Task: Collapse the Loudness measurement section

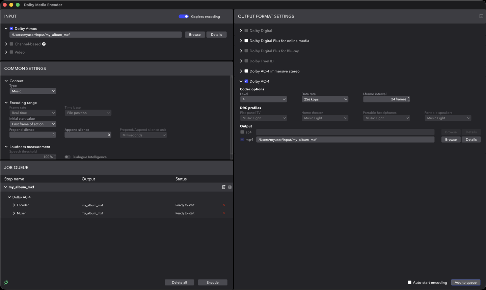Action: (x=6, y=147)
